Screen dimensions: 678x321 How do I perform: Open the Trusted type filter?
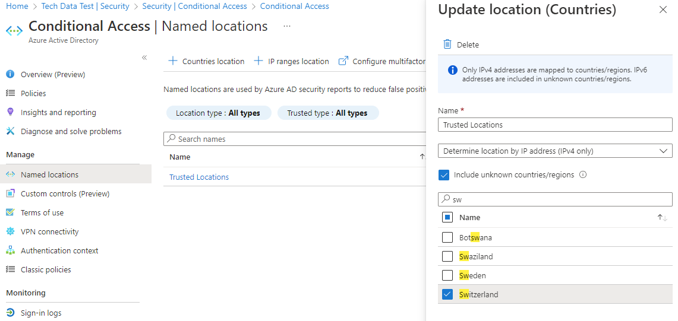click(328, 113)
